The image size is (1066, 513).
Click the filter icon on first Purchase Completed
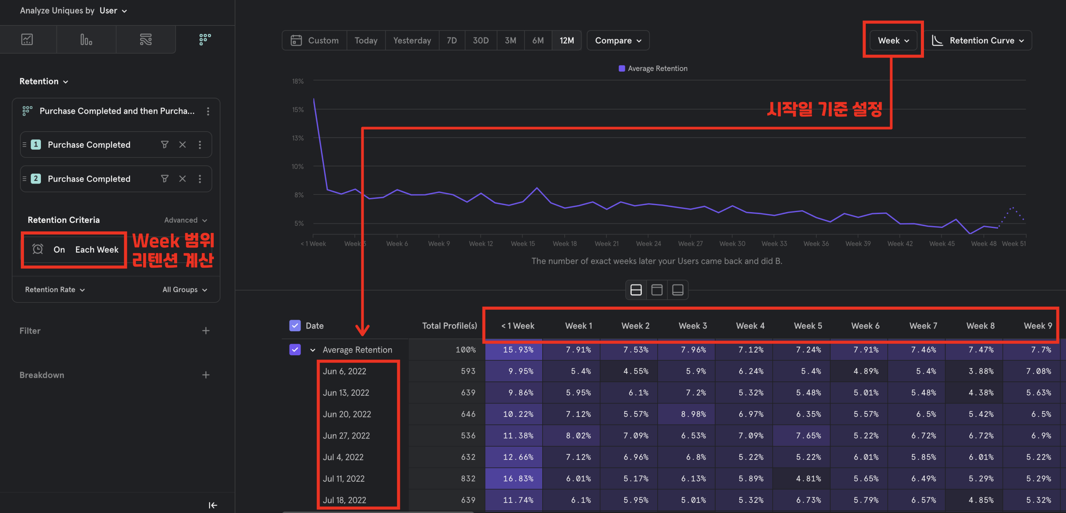pyautogui.click(x=165, y=144)
